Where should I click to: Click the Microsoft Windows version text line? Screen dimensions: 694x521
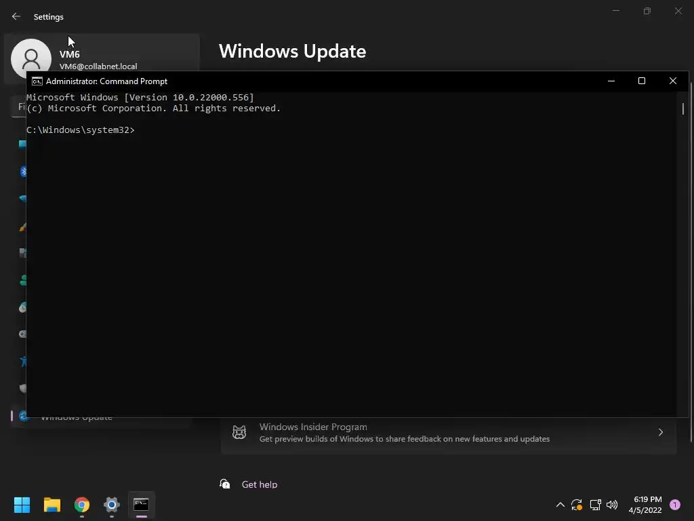click(140, 98)
